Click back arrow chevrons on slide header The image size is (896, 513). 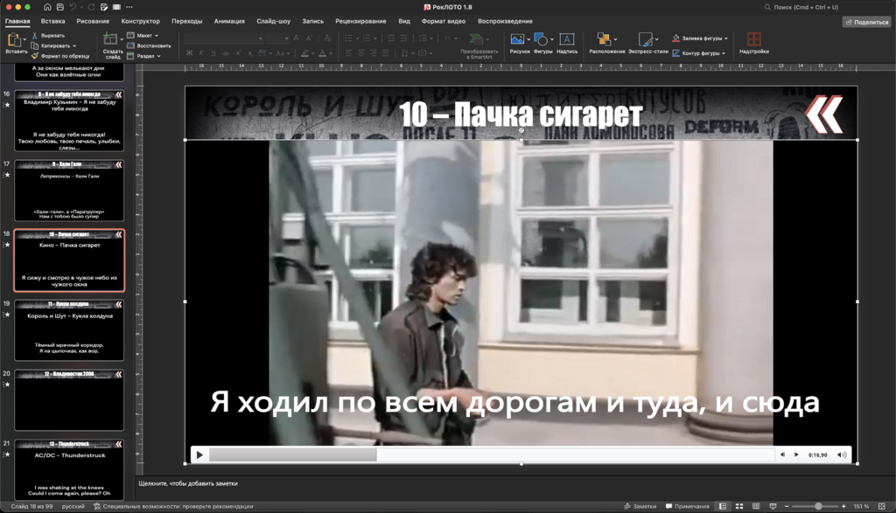tap(823, 114)
